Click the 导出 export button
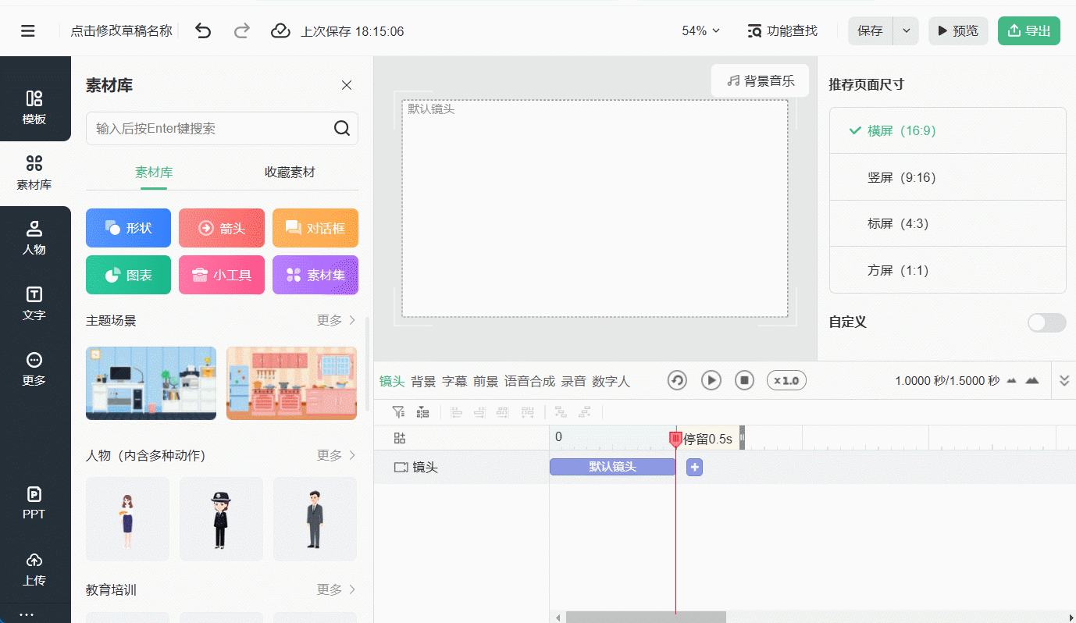This screenshot has height=623, width=1076. [x=1028, y=31]
